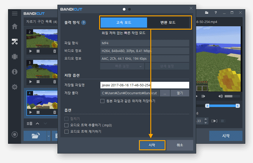
Task: Toggle the 합치기 checkbox
Action: [x=66, y=119]
